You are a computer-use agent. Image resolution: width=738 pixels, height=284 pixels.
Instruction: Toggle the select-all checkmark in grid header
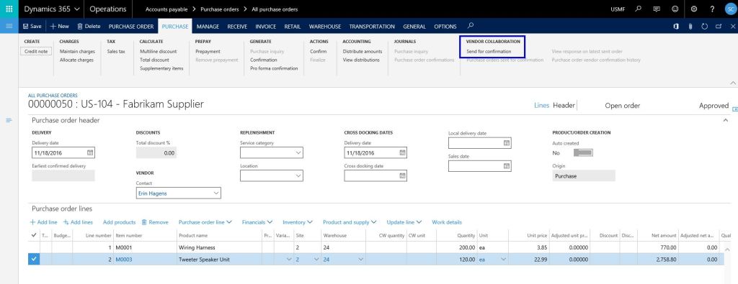[x=33, y=235]
